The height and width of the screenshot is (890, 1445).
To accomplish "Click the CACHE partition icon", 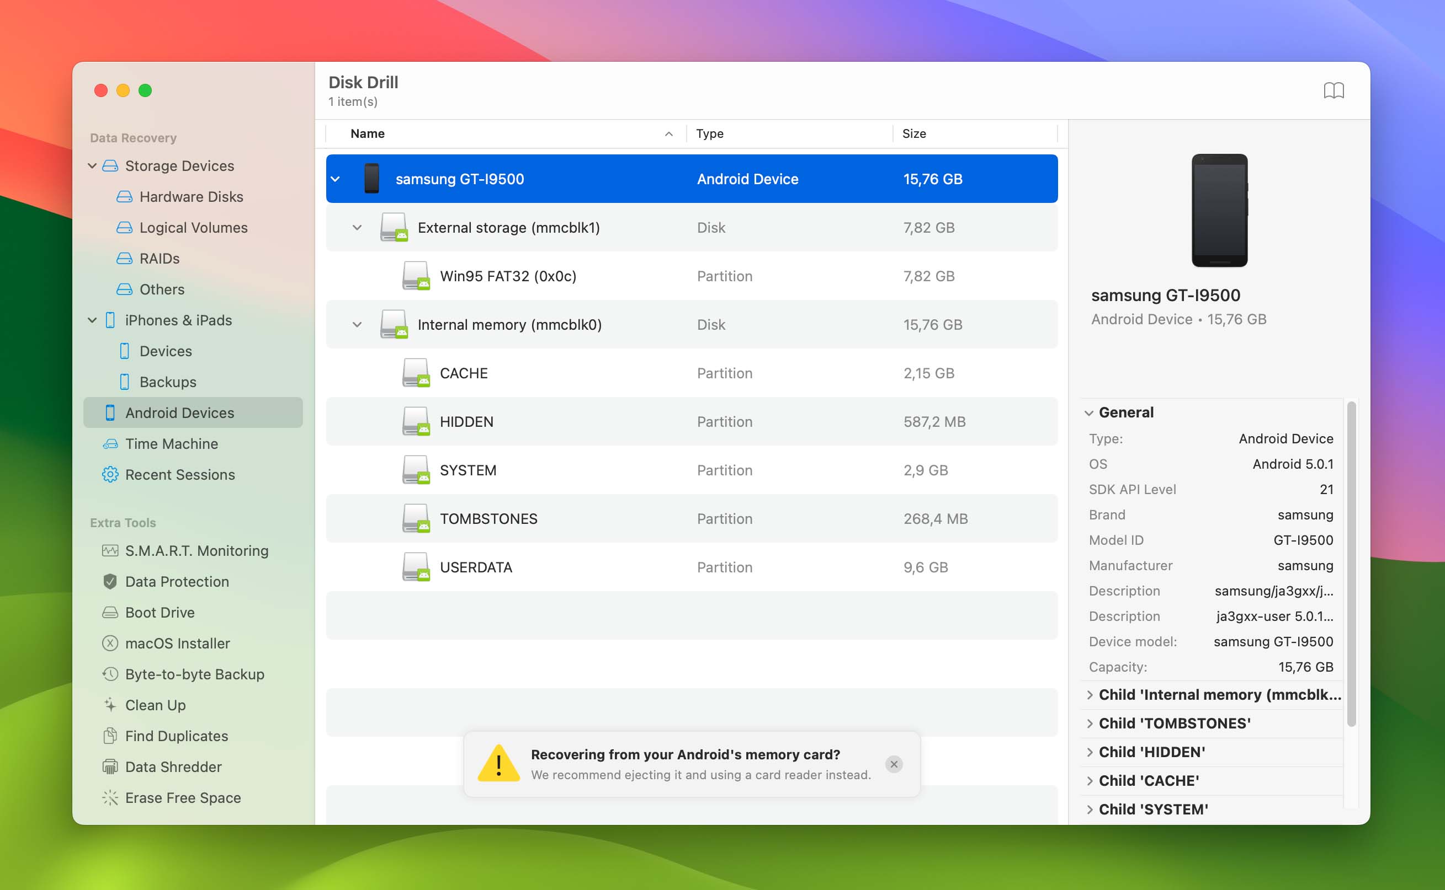I will pos(416,373).
